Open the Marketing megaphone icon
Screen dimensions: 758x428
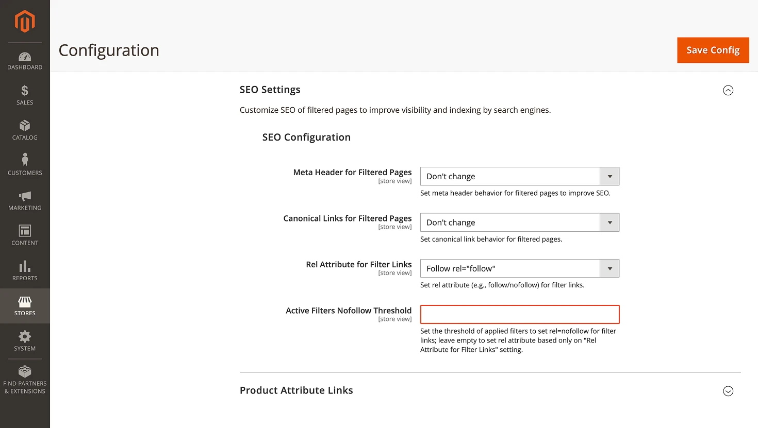[25, 197]
